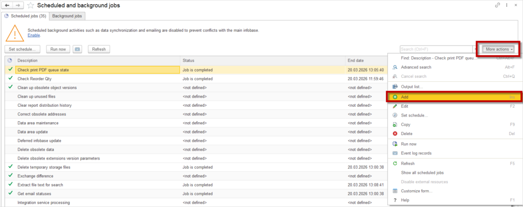Click the favorites star icon
Image resolution: width=523 pixels, height=207 pixels.
pyautogui.click(x=31, y=5)
